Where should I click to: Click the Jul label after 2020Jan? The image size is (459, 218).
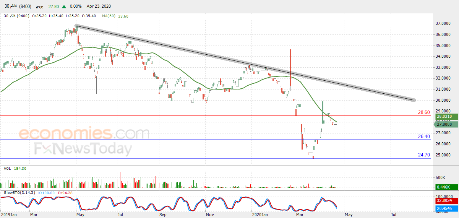tap(394, 215)
